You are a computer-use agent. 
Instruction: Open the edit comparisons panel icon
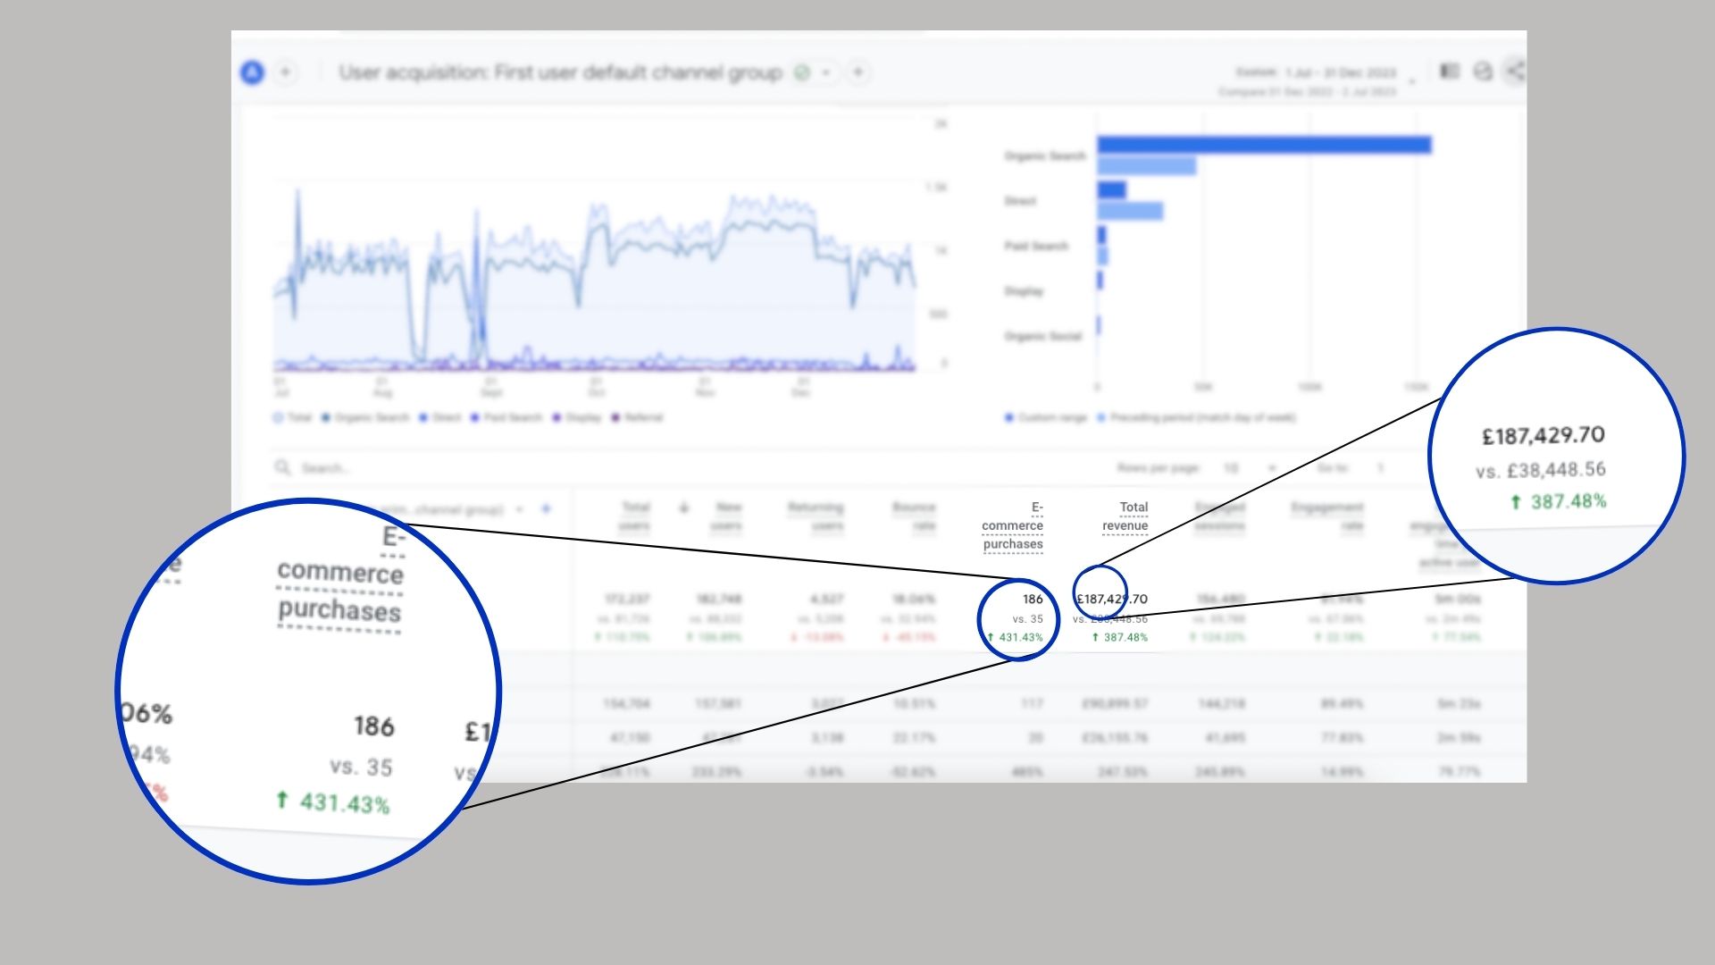pos(1450,71)
